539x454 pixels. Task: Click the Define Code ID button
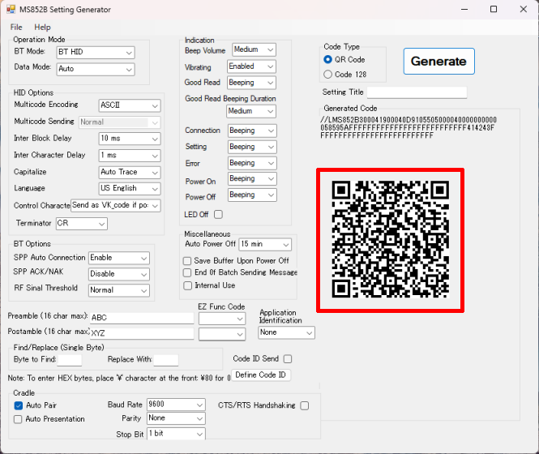pyautogui.click(x=260, y=375)
